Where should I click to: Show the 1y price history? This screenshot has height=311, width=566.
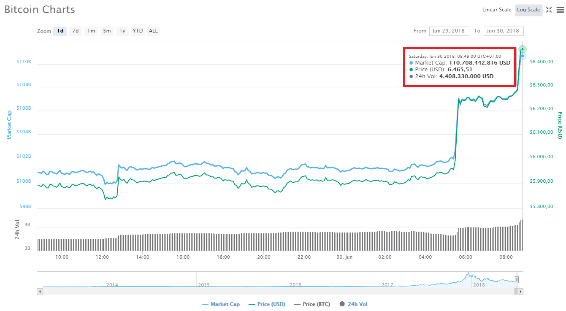pyautogui.click(x=122, y=31)
